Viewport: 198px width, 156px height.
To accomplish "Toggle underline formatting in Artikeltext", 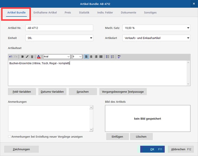I will click(x=32, y=57).
